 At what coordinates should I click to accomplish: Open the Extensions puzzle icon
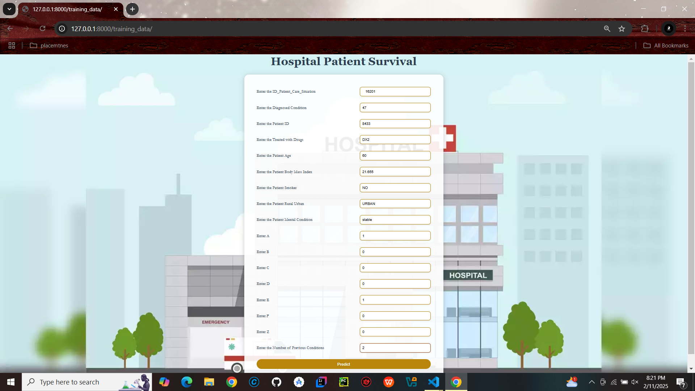[645, 29]
